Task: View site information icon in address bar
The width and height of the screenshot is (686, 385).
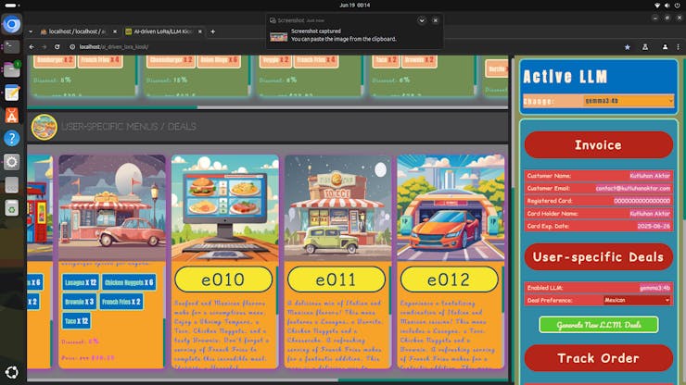Action: [x=72, y=47]
